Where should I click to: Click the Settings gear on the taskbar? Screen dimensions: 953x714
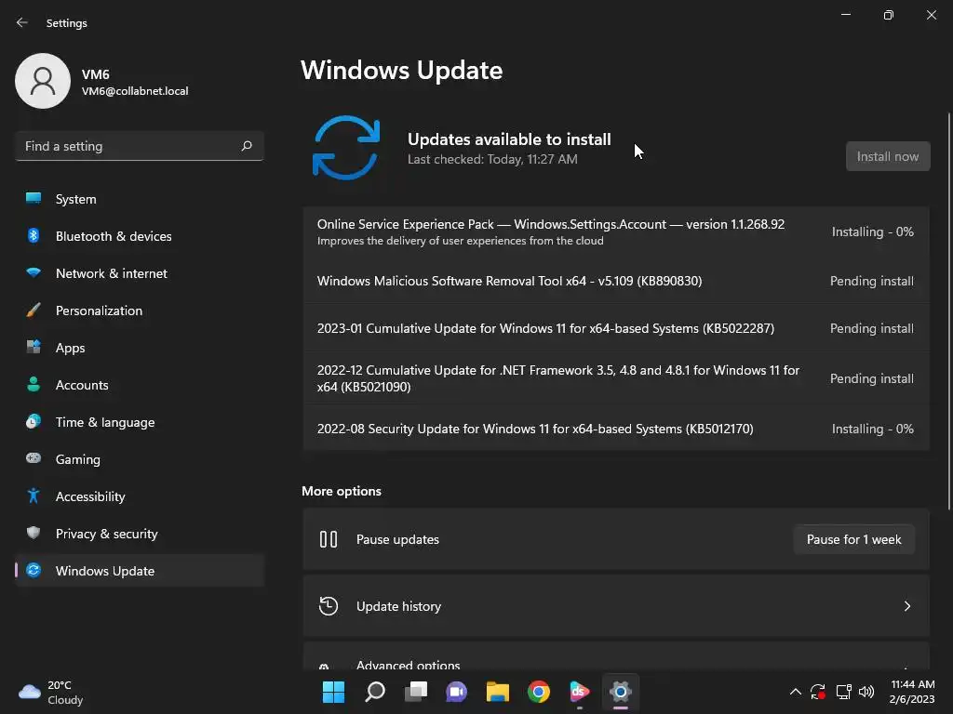point(621,692)
